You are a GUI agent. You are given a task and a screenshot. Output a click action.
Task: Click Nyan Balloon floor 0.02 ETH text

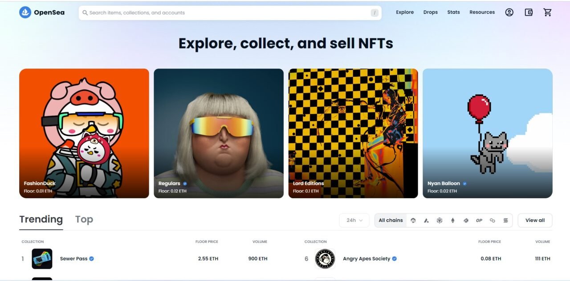click(x=442, y=191)
